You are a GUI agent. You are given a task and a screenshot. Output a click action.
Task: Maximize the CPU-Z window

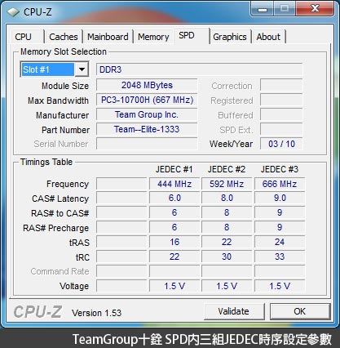[285, 9]
